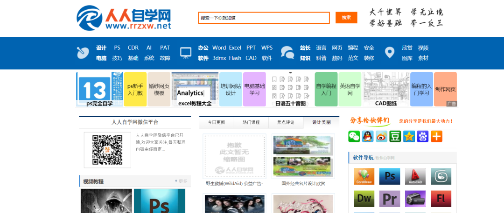The width and height of the screenshot is (504, 213).
Task: Switch to the 设计美图 tab
Action: tap(322, 122)
